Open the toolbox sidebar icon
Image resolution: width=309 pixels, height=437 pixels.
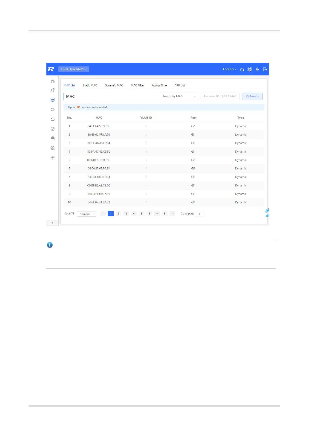coord(53,138)
